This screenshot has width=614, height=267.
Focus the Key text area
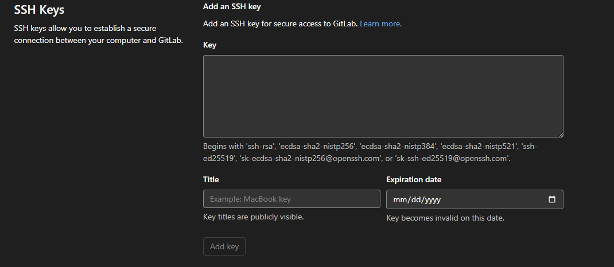coord(383,96)
